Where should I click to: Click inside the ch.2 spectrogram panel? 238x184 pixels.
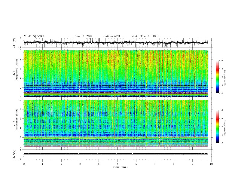pos(116,123)
